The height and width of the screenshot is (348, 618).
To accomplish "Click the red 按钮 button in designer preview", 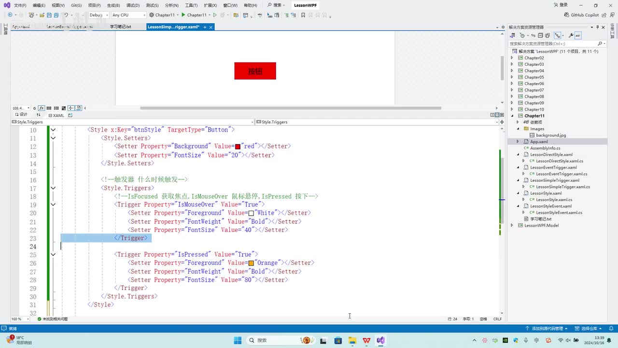I will click(255, 71).
